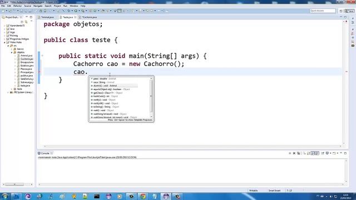356x200 pixels.
Task: Click the green Run toolbar button
Action: [x=76, y=11]
